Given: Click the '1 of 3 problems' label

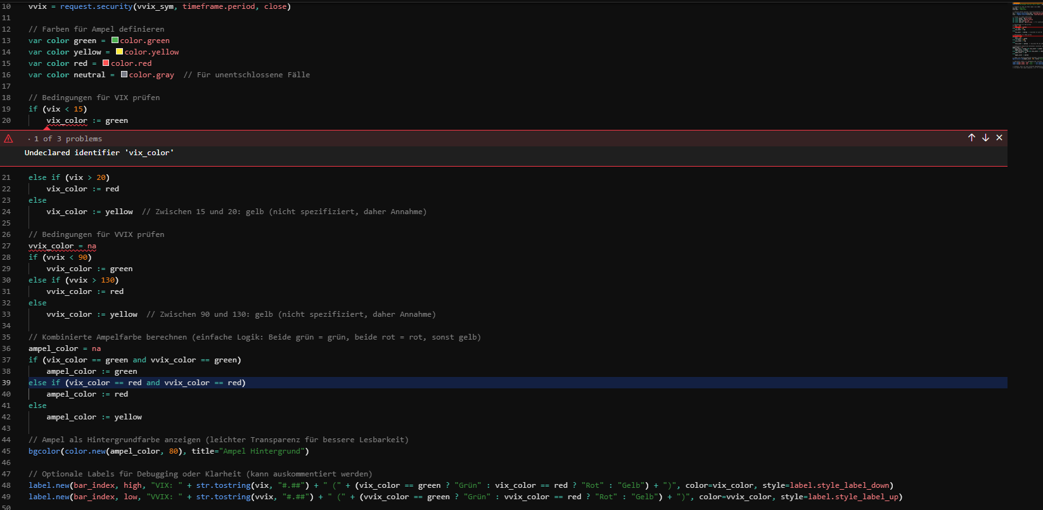Looking at the screenshot, I should click(x=68, y=139).
